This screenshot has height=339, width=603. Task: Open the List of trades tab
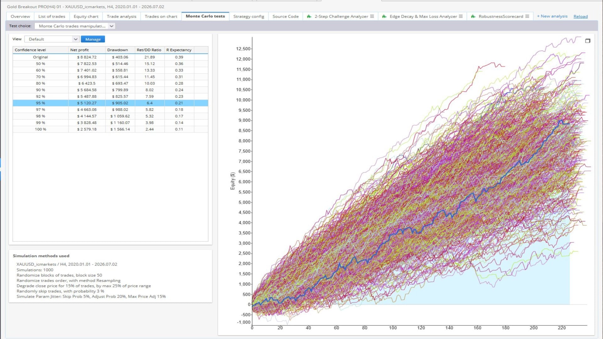(52, 16)
